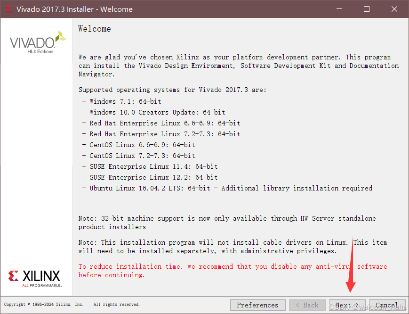Click the 32-bit machine support note

click(227, 223)
